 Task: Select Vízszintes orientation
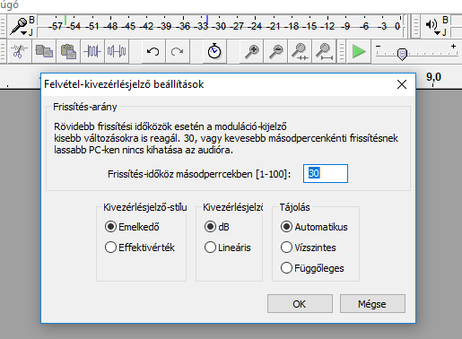(x=309, y=248)
